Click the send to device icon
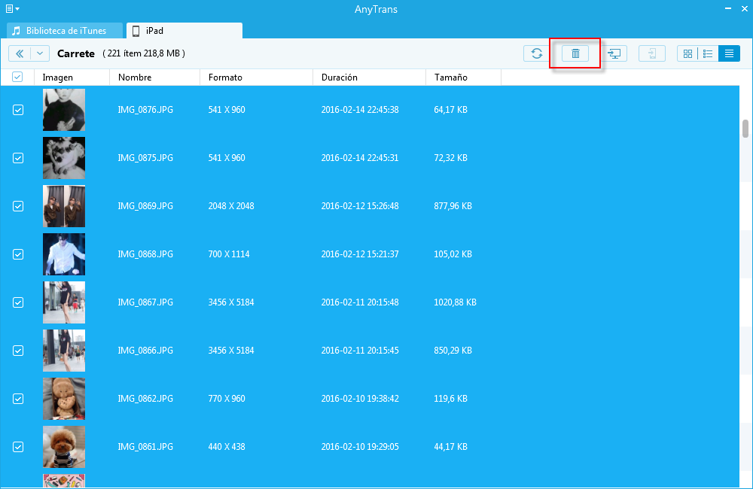 tap(651, 53)
